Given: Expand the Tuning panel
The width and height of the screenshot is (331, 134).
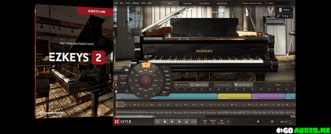Looking at the screenshot, I should [284, 16].
